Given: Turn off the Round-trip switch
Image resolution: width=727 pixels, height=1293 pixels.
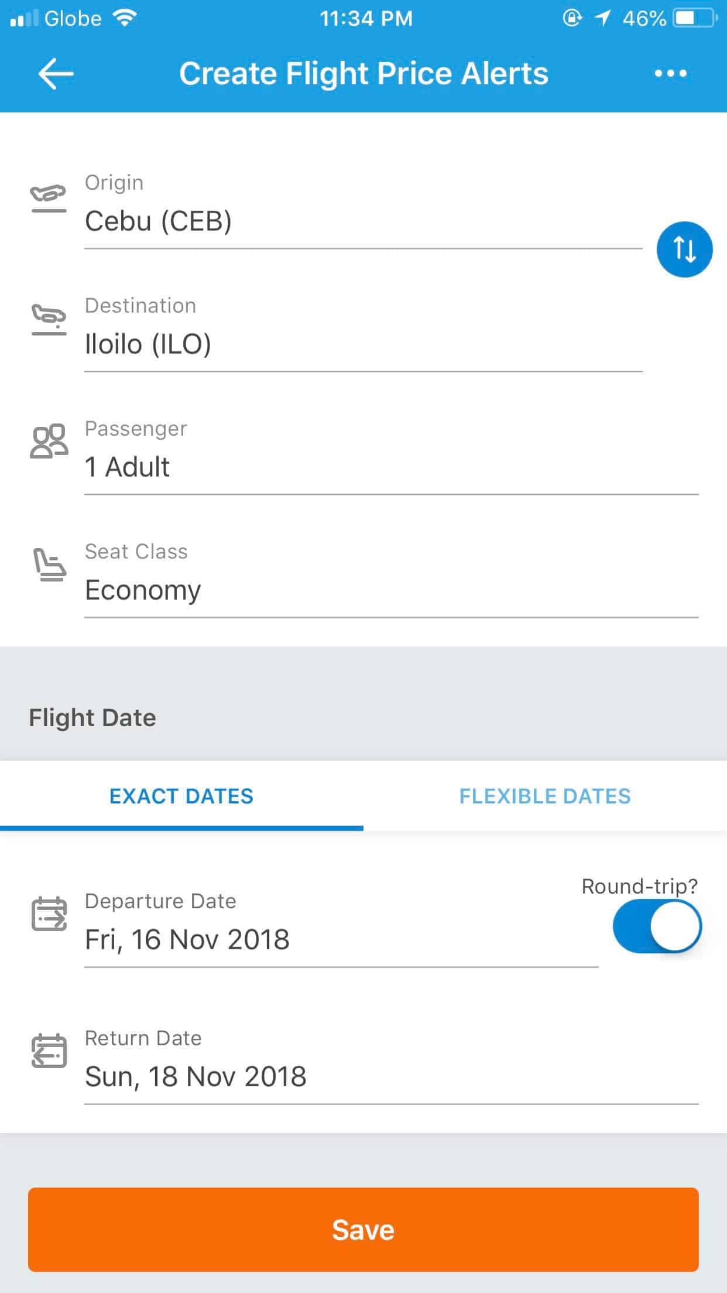Looking at the screenshot, I should [657, 926].
